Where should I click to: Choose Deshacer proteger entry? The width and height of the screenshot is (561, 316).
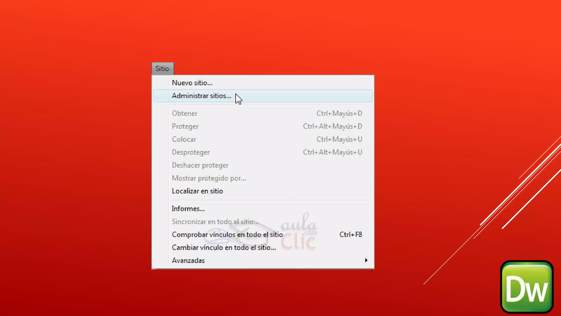click(x=200, y=165)
